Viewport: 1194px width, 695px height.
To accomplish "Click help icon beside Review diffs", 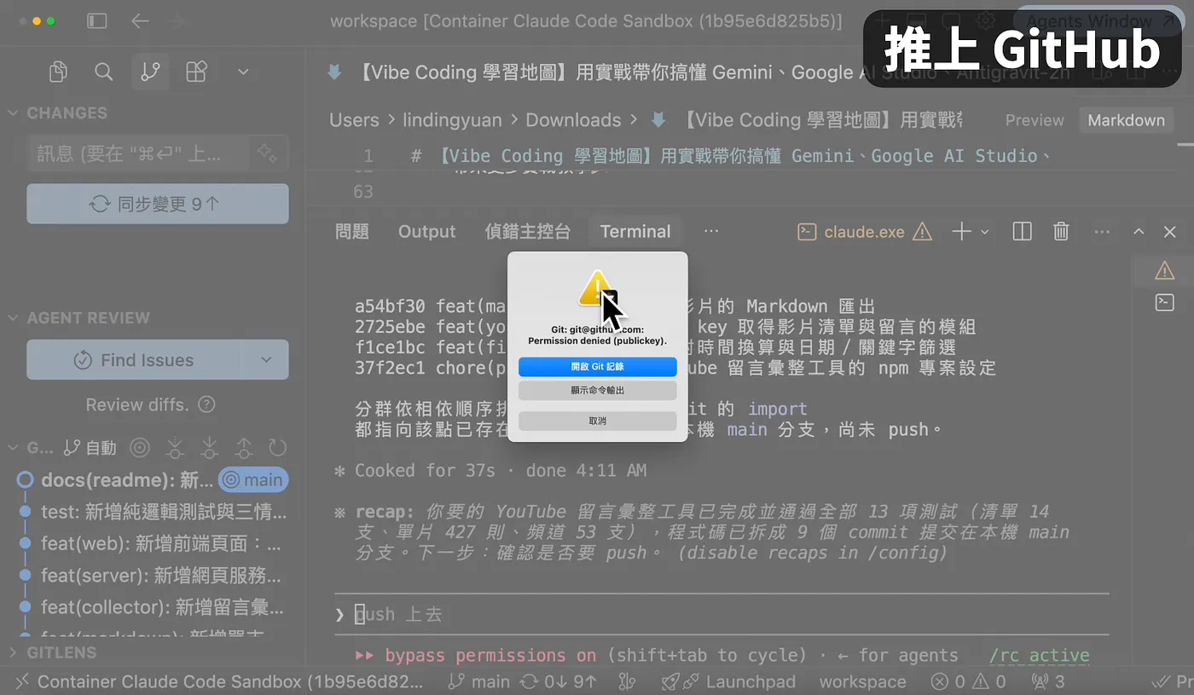I will click(206, 405).
